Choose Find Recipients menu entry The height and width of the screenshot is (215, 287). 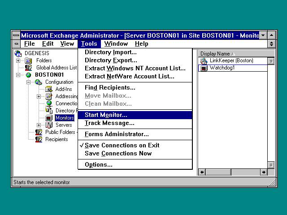[x=135, y=88]
